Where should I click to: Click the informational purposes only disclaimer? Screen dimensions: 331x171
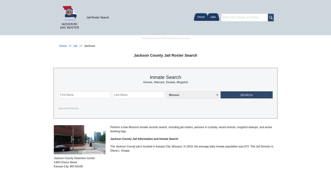[x=165, y=38]
